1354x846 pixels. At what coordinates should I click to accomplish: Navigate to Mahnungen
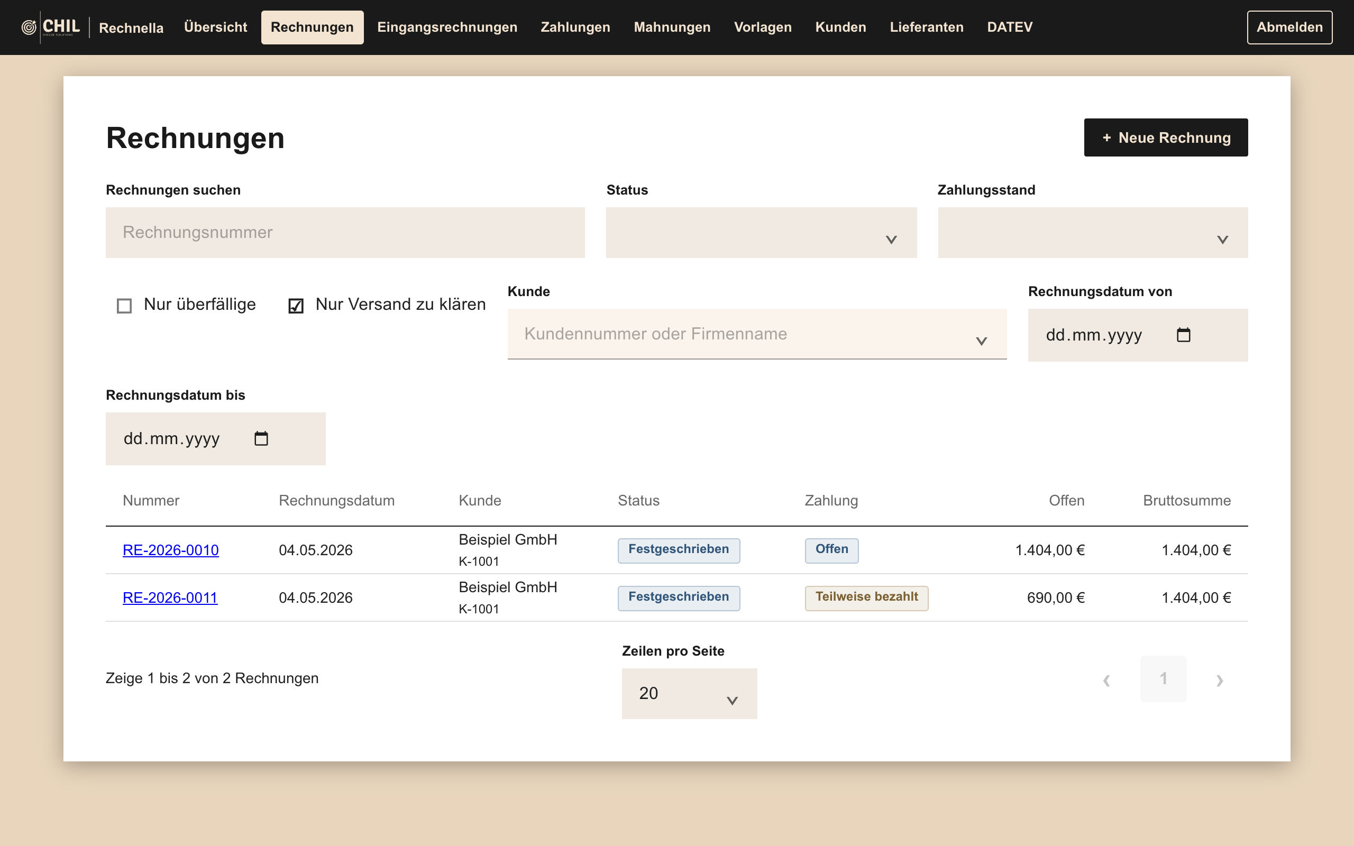(x=672, y=27)
